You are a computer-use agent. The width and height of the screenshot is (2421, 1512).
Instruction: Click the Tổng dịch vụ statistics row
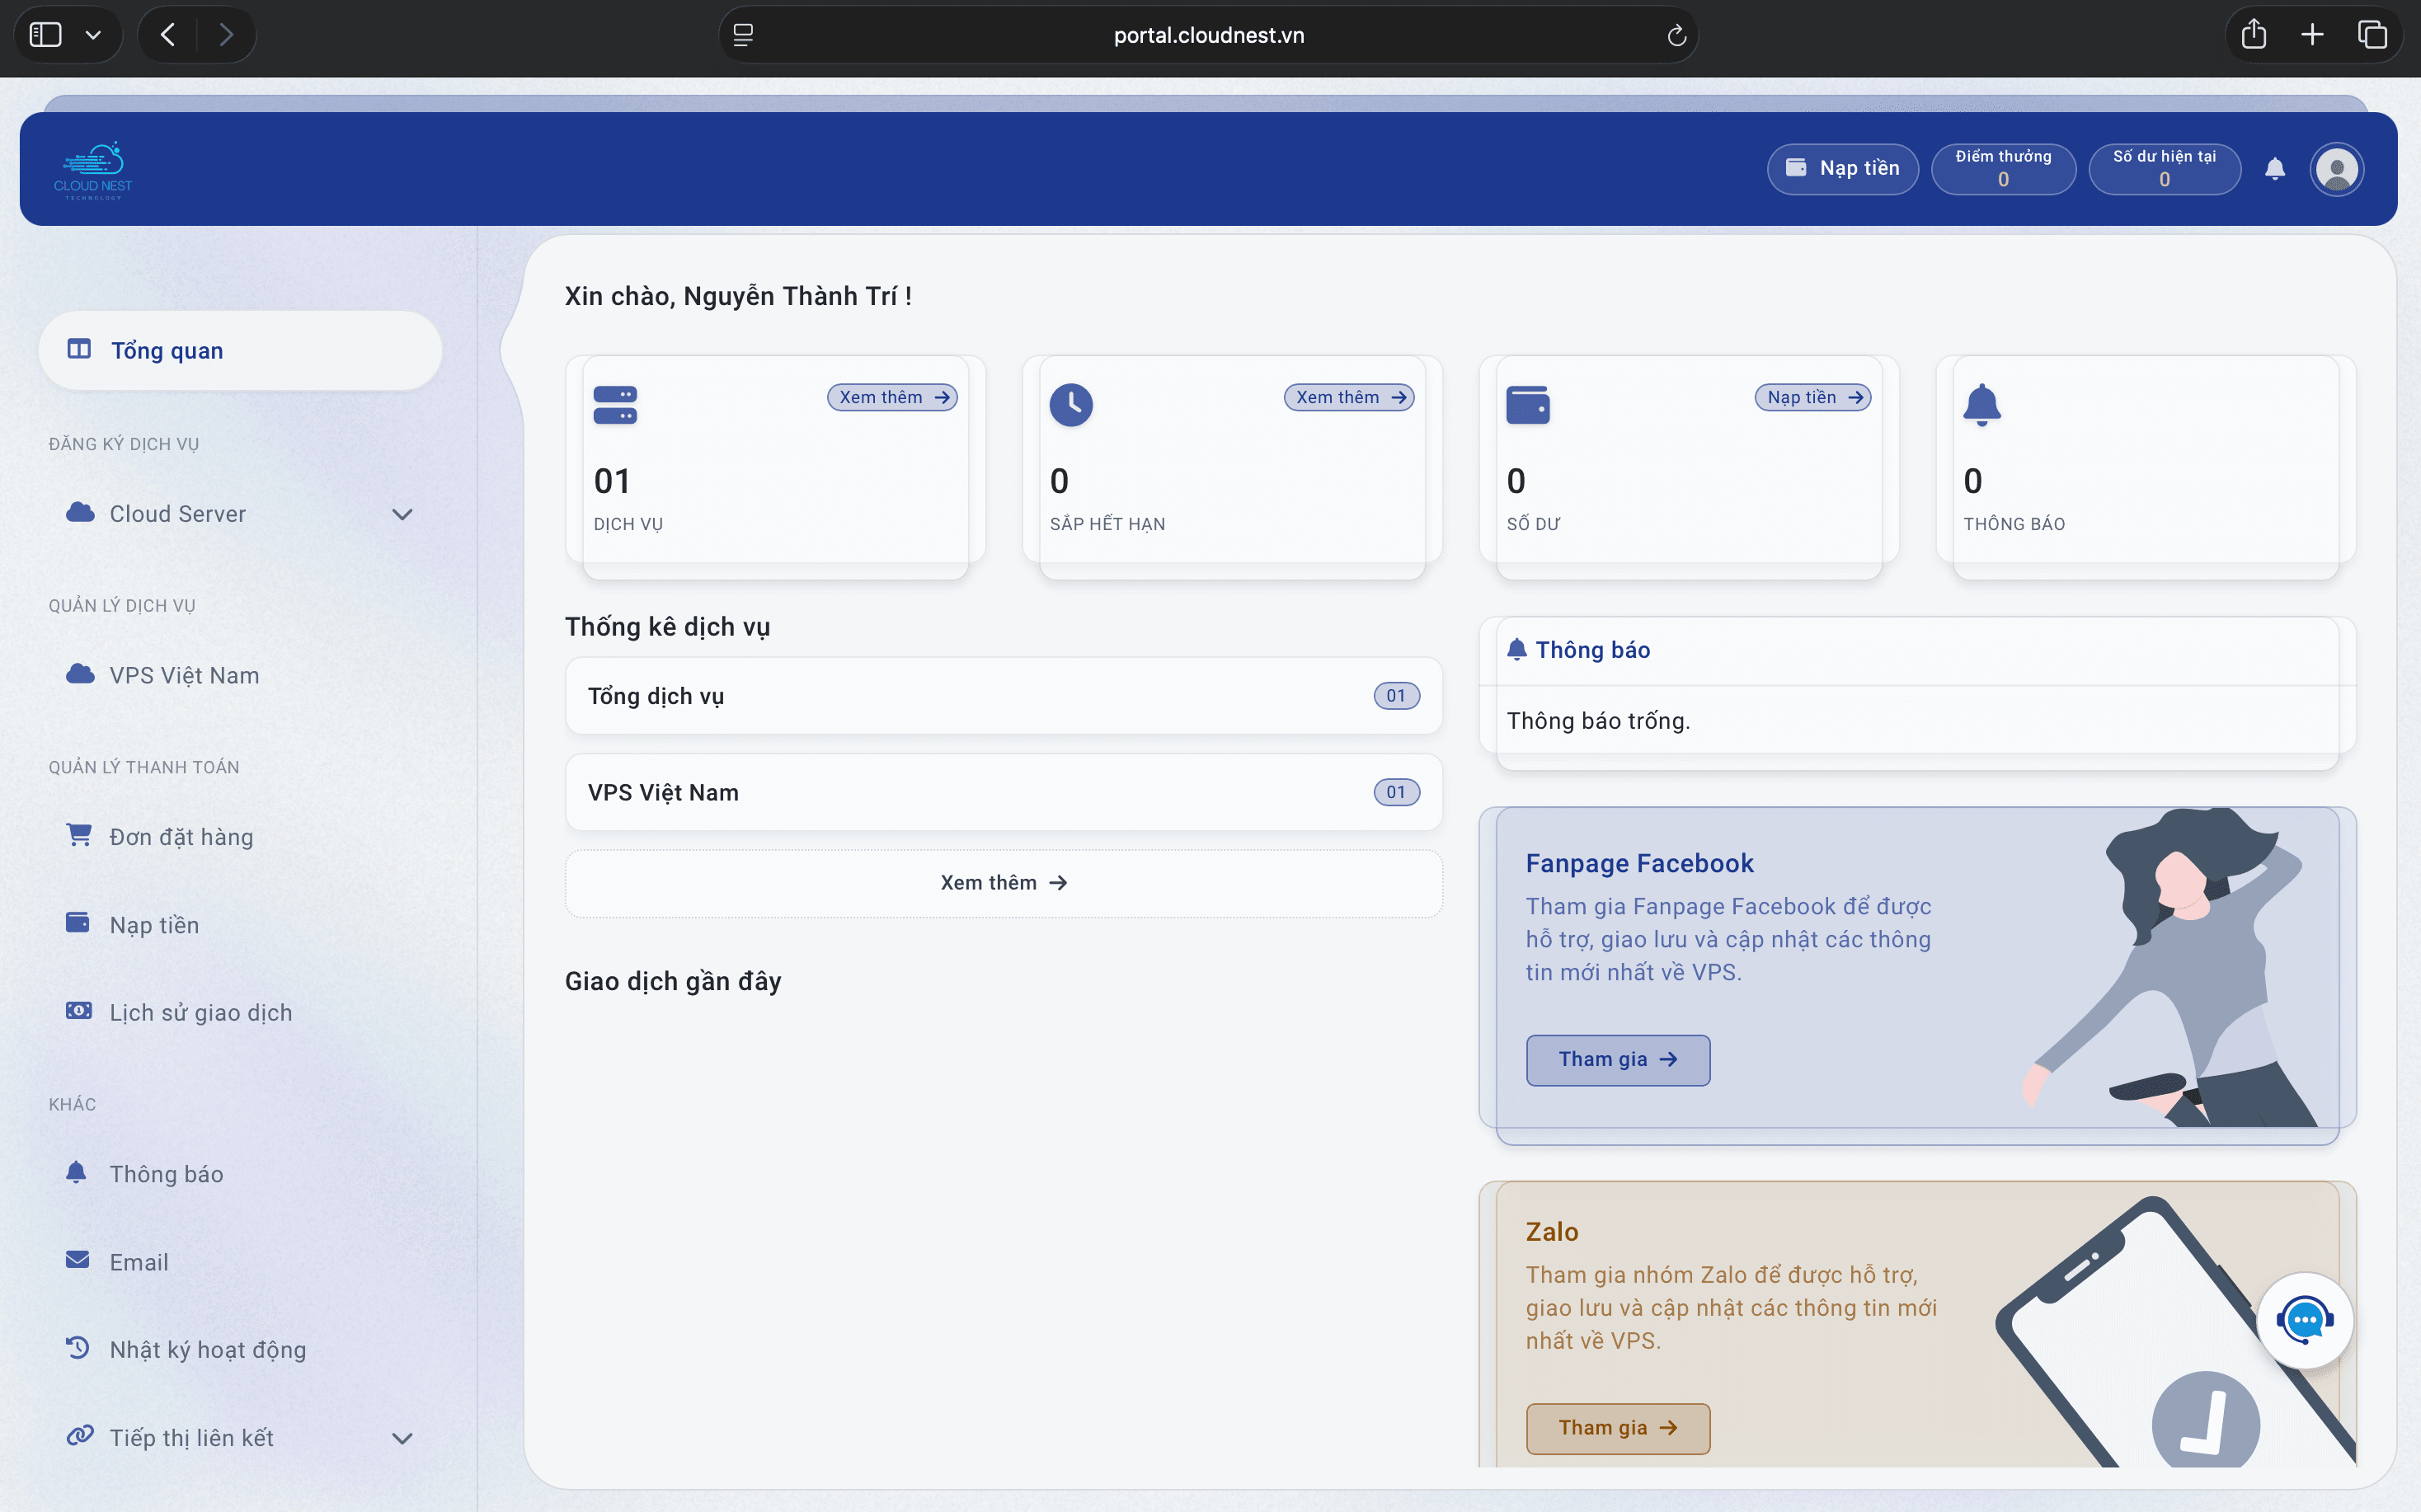[x=1003, y=696]
